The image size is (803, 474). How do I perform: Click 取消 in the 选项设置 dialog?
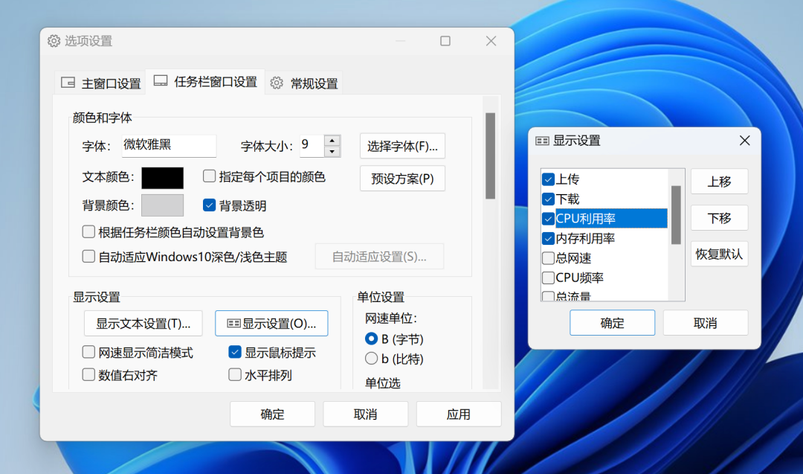pyautogui.click(x=366, y=414)
